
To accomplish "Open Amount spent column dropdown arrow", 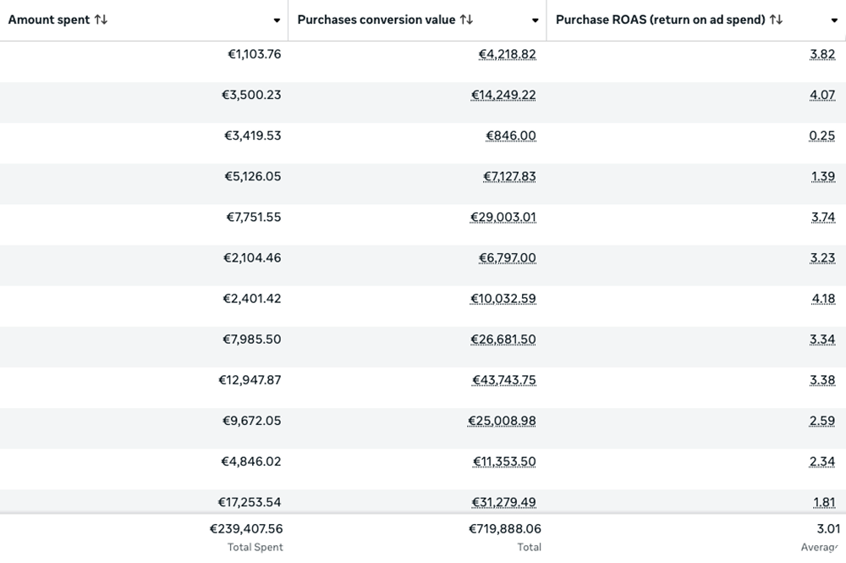I will click(277, 20).
